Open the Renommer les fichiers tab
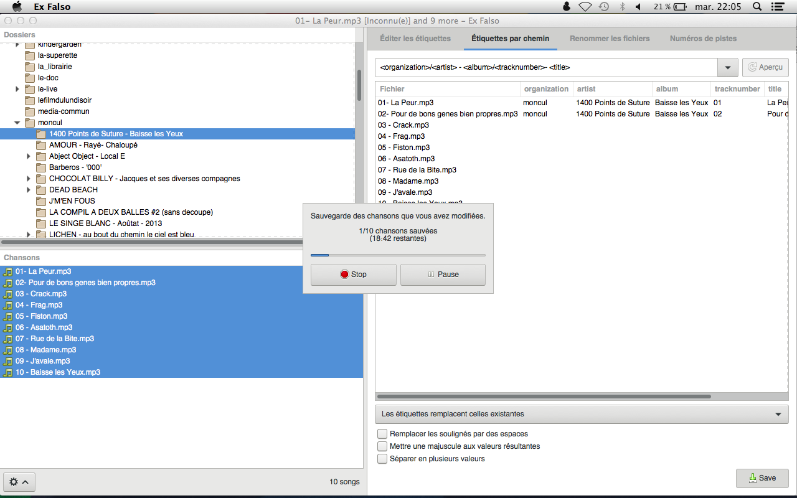This screenshot has width=797, height=498. (609, 39)
